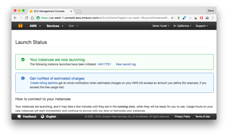
Task: Click English language selector
Action: (x=48, y=116)
